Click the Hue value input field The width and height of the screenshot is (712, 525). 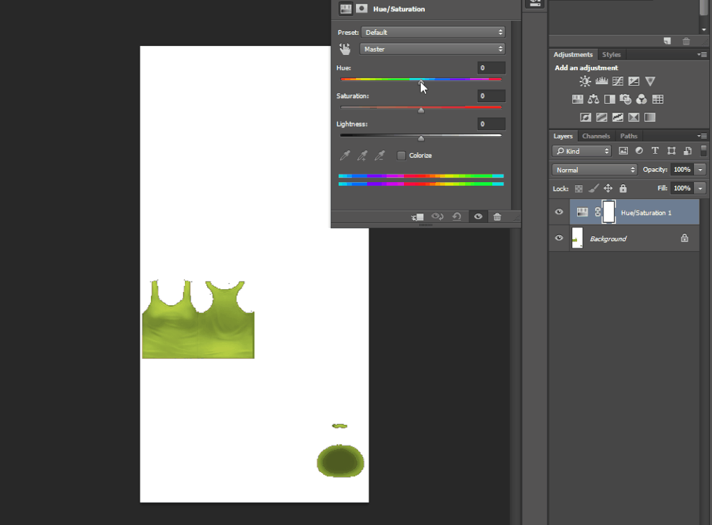(492, 68)
